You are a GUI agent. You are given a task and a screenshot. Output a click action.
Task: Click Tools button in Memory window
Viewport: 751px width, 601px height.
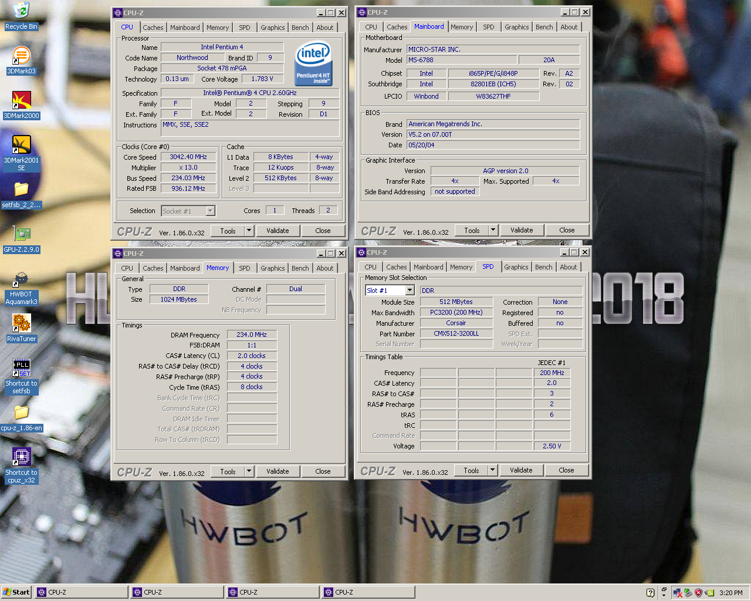228,471
